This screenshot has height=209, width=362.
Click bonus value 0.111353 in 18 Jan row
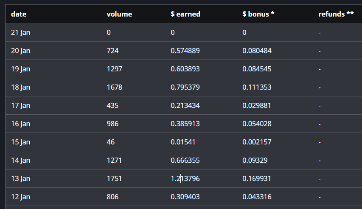coord(257,87)
